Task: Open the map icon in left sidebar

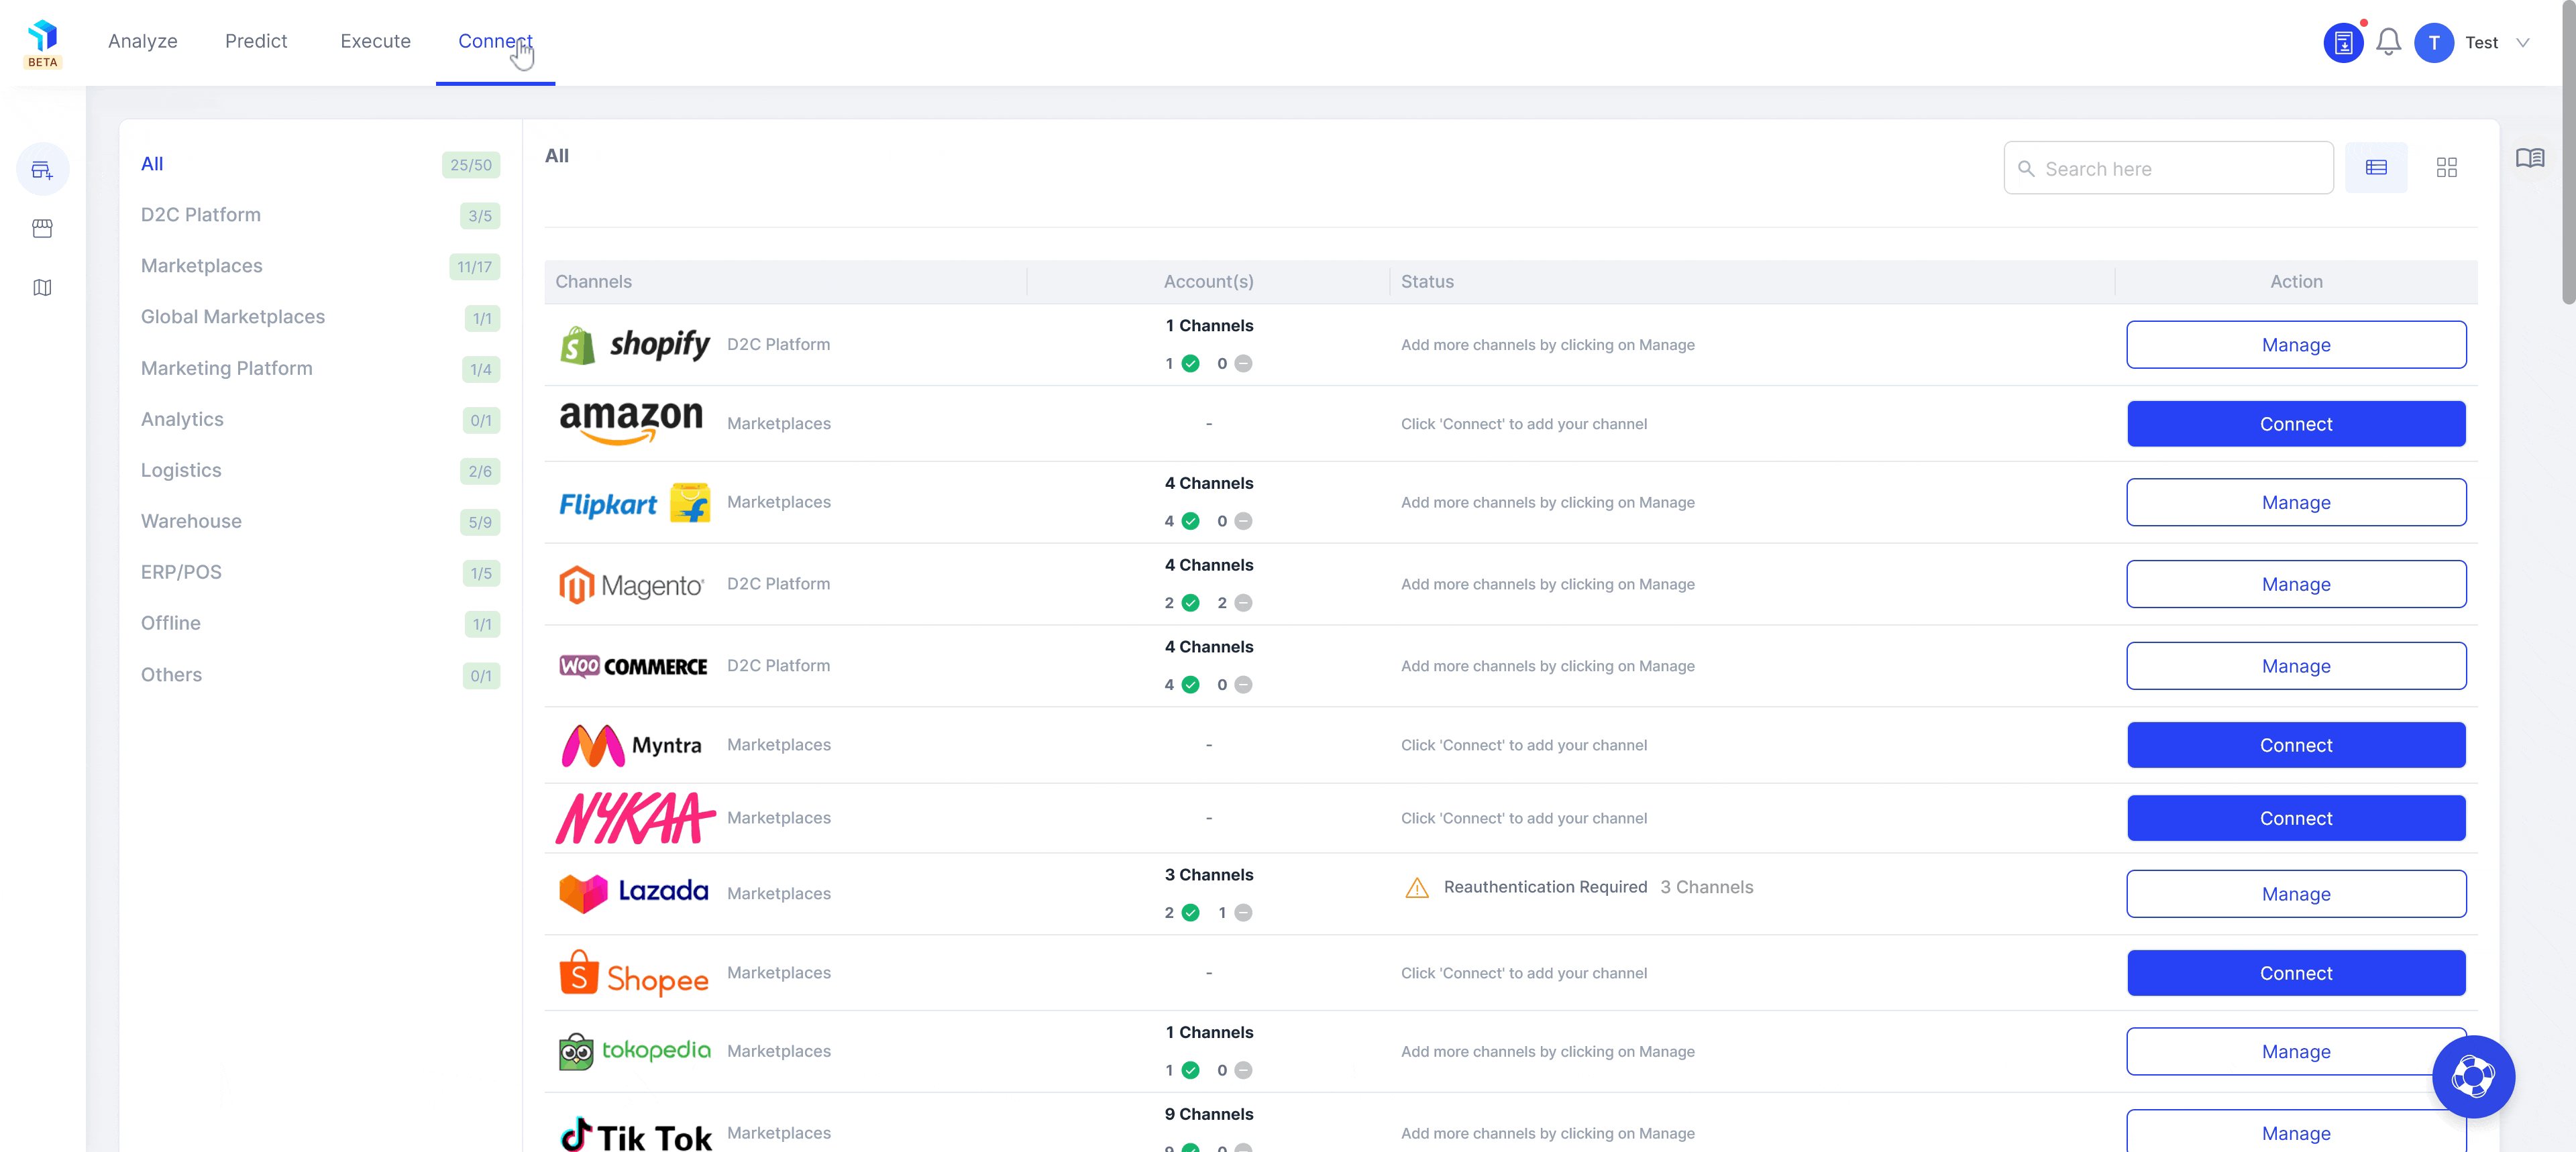Action: 42,288
